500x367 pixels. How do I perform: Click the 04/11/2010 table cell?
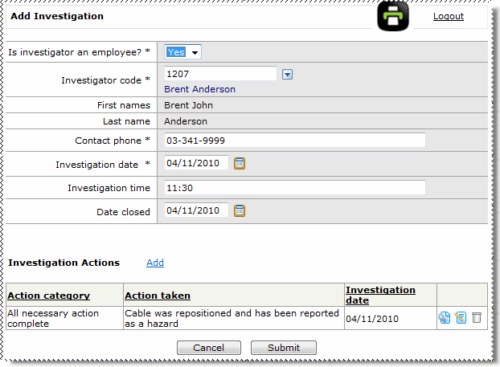pos(391,318)
